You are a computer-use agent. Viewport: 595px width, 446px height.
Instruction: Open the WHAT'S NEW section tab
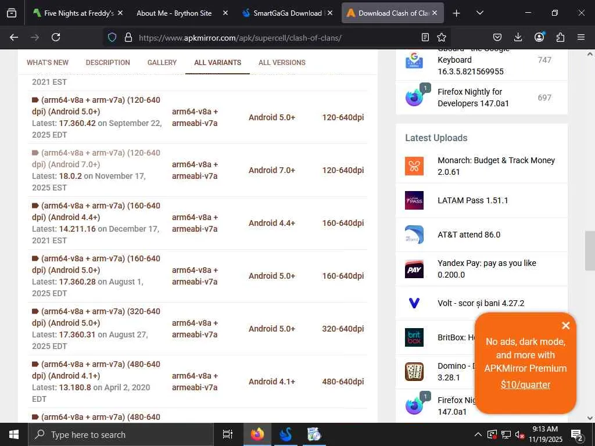48,63
